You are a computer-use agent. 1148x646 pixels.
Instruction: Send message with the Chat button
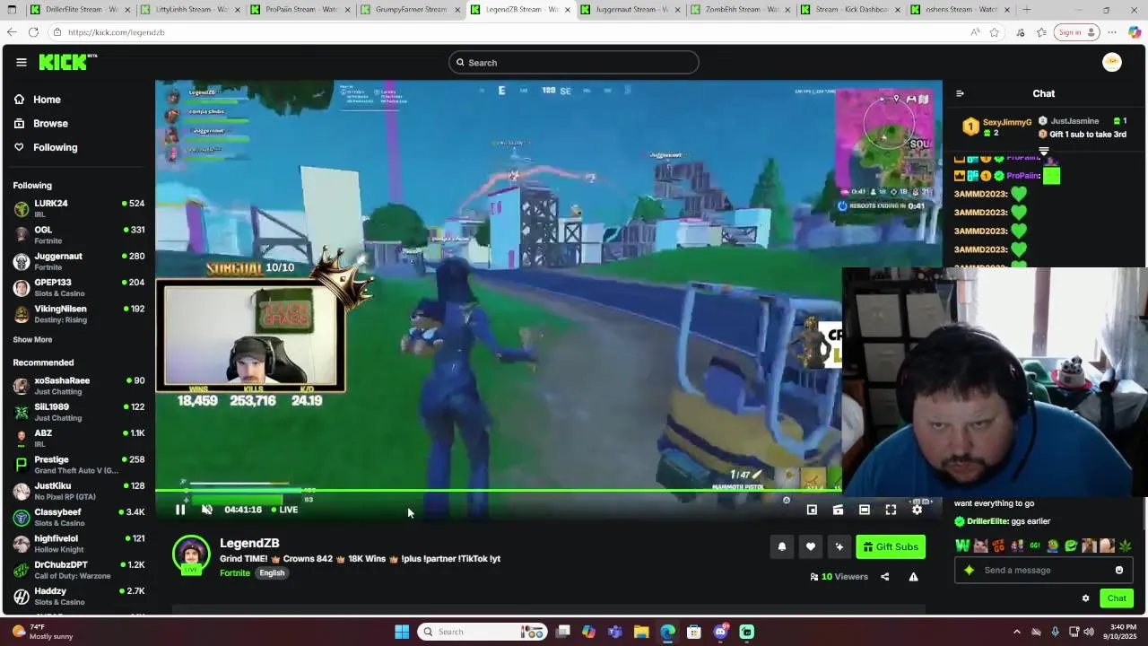[x=1117, y=598]
